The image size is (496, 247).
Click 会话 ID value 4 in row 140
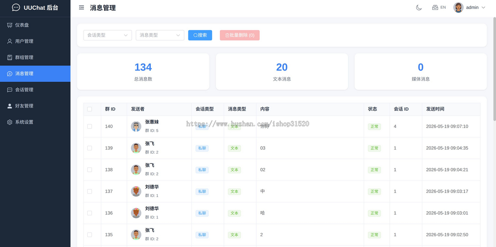[395, 126]
